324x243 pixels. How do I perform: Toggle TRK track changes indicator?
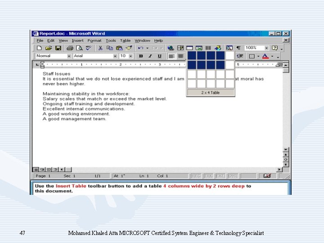click(208, 176)
